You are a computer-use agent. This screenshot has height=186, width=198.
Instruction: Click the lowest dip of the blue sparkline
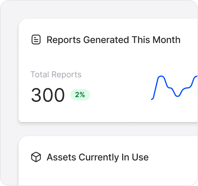point(177,96)
